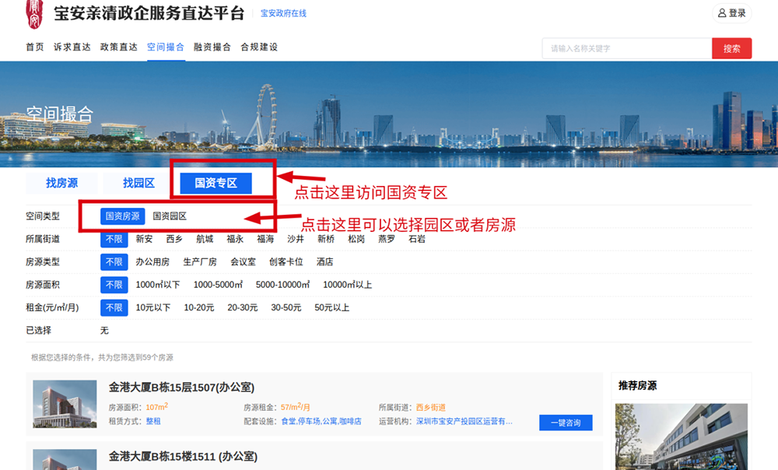The image size is (778, 470).
Task: Switch to the 找房源 tab
Action: coord(61,183)
